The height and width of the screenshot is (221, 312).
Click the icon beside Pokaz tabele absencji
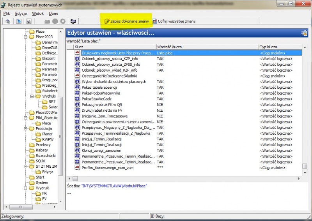pyautogui.click(x=77, y=87)
